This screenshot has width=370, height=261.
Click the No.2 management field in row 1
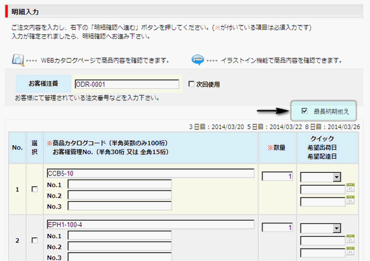point(120,195)
